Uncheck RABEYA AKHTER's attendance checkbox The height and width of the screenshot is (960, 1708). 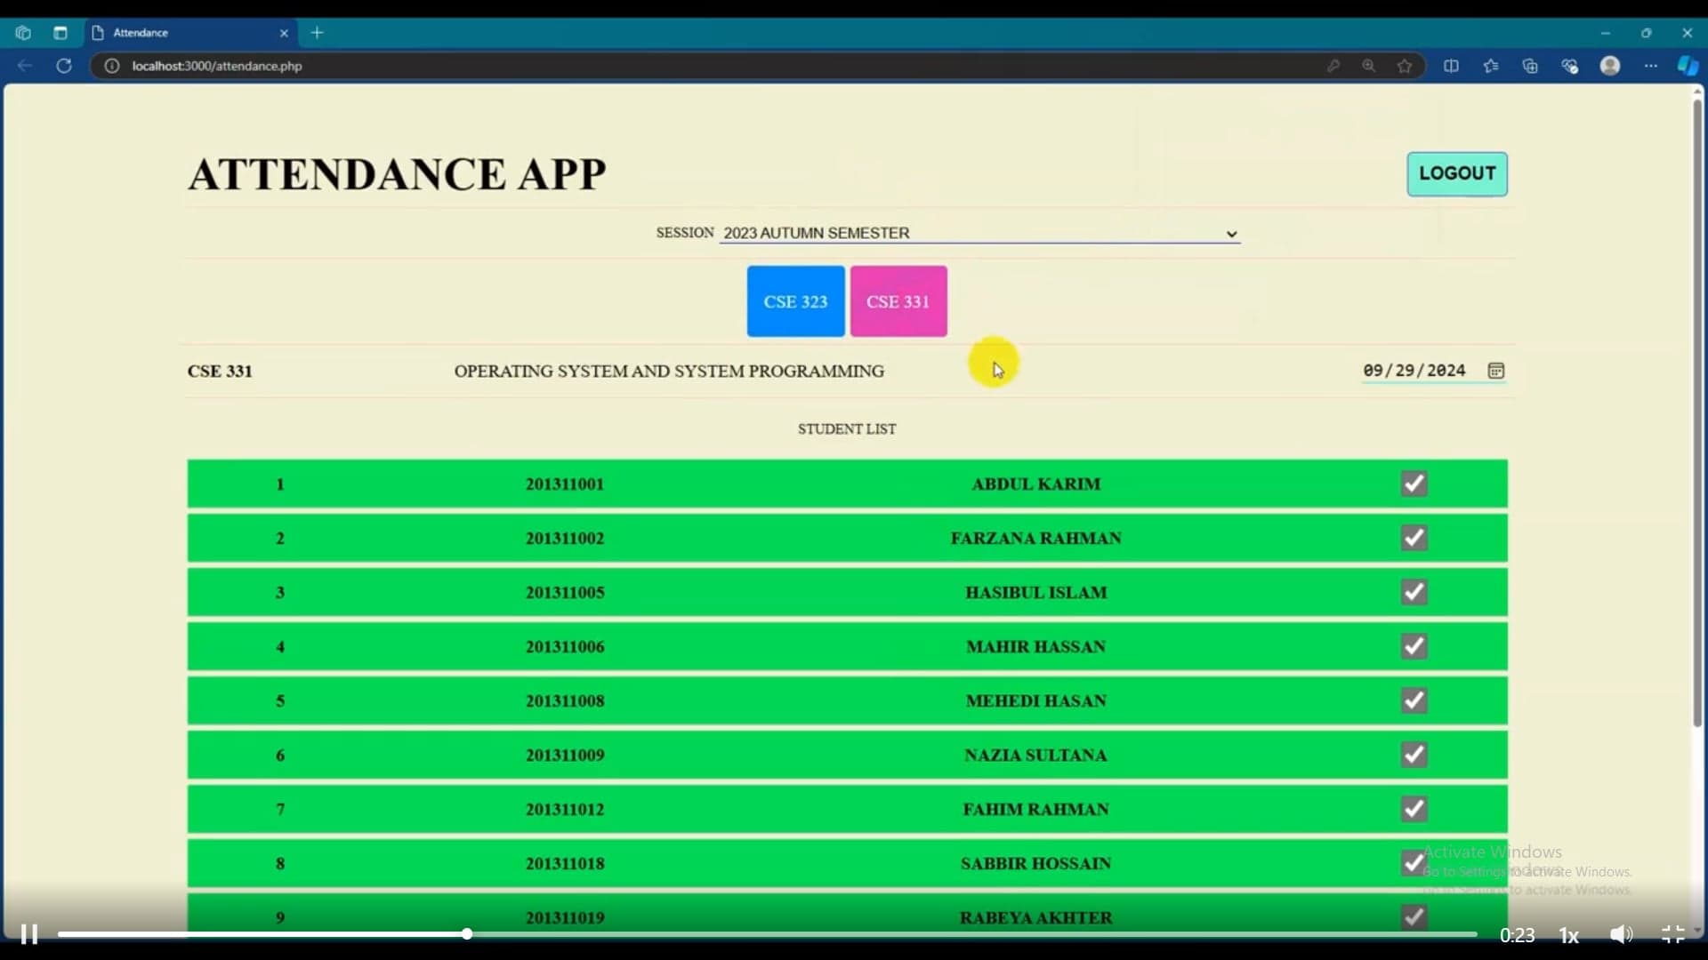point(1414,916)
